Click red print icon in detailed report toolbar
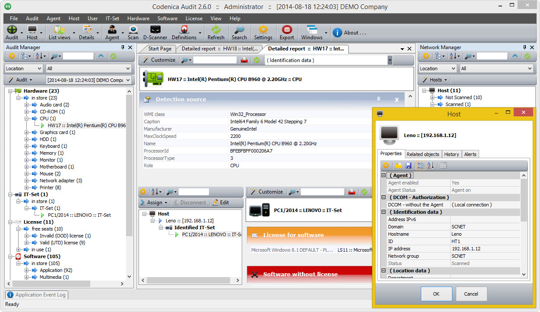Screen dimensions: 540x312 point(244,60)
